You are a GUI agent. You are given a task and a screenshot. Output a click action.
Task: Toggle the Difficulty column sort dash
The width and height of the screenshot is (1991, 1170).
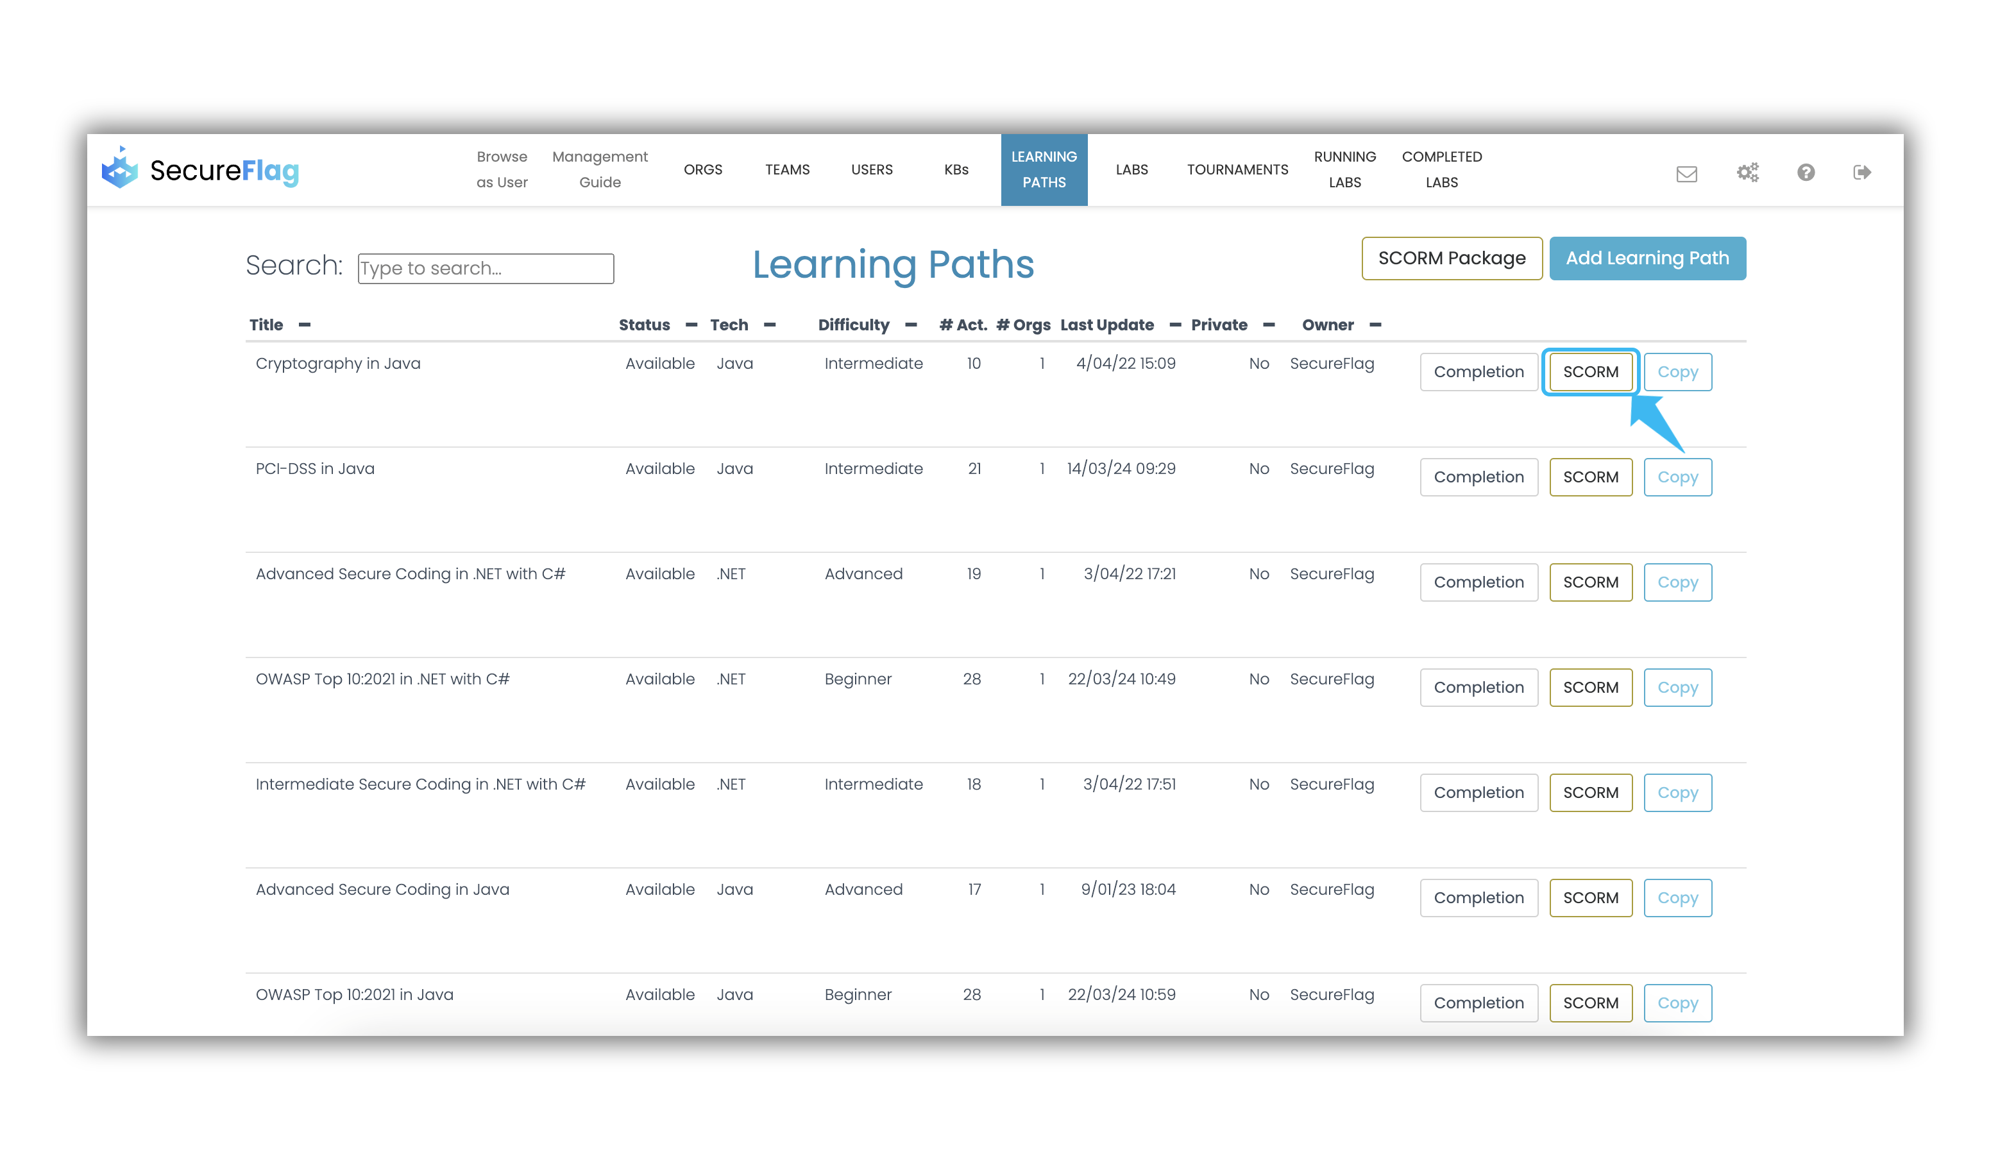coord(911,325)
